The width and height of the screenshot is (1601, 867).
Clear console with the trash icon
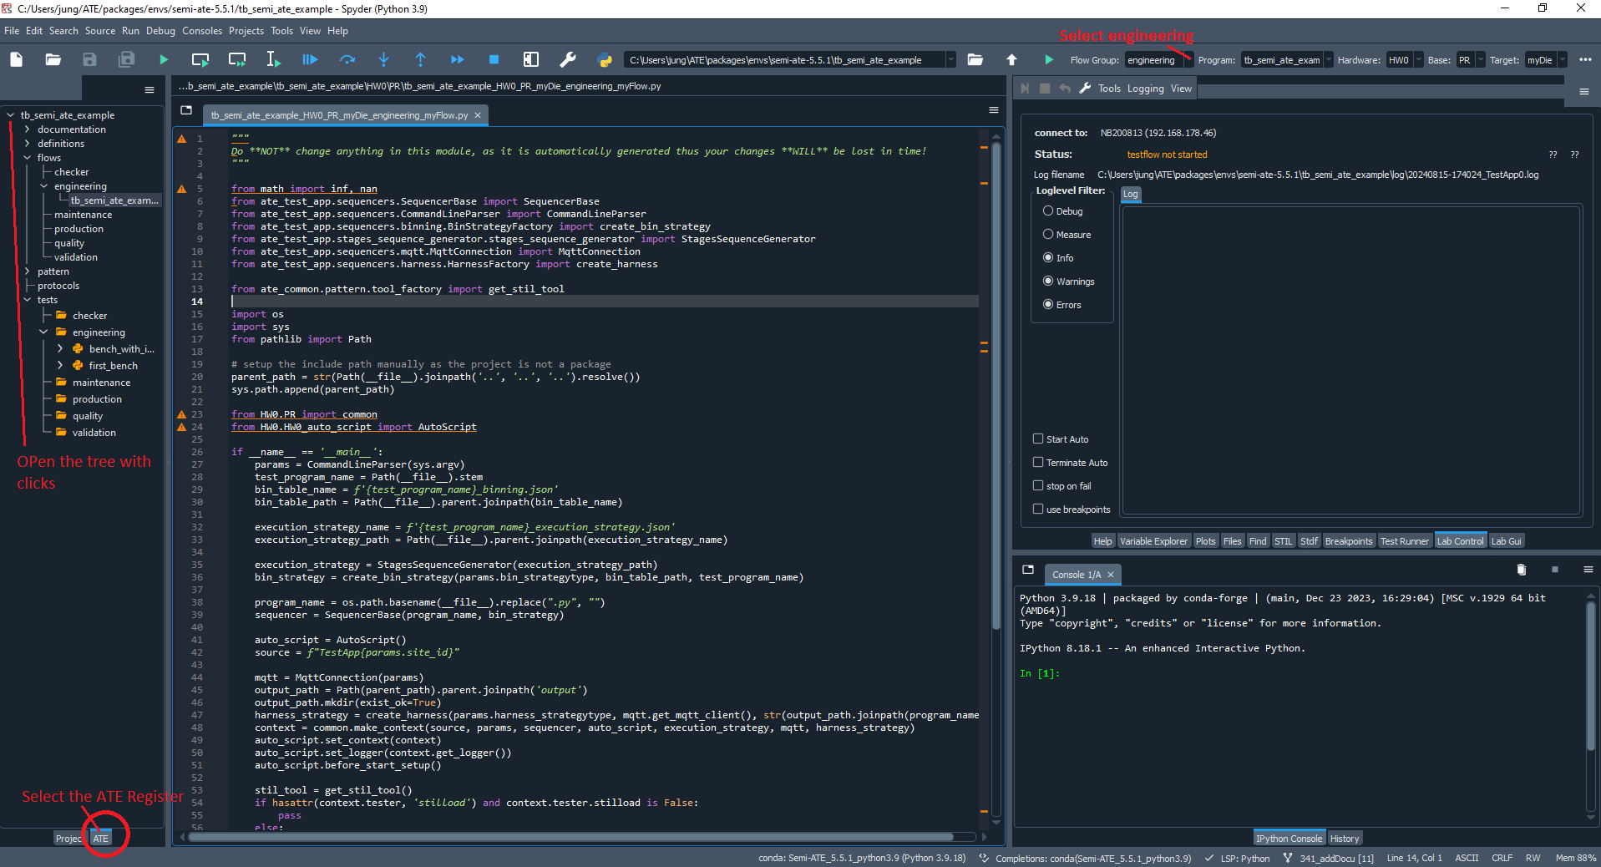[1521, 570]
